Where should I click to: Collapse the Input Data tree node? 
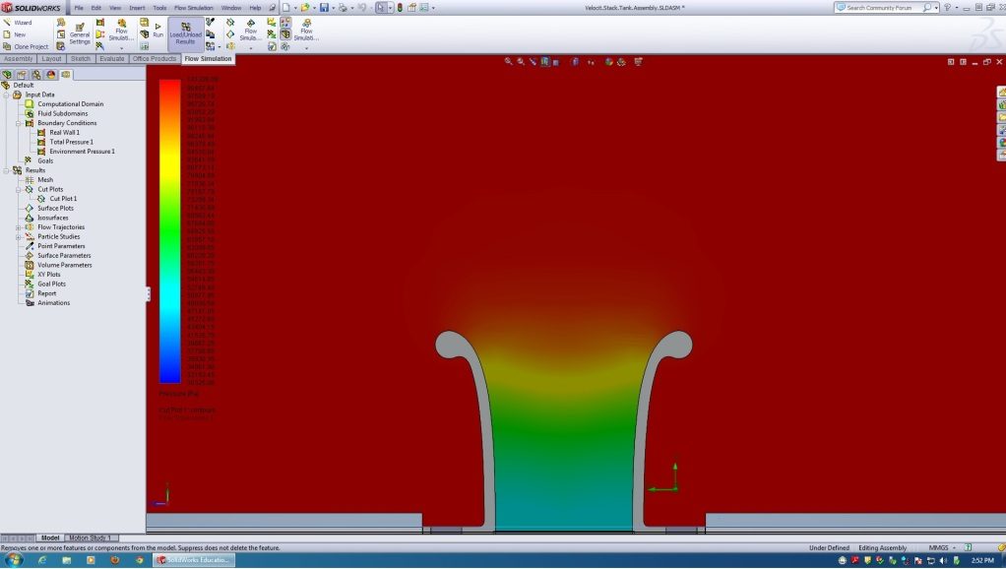(7, 95)
